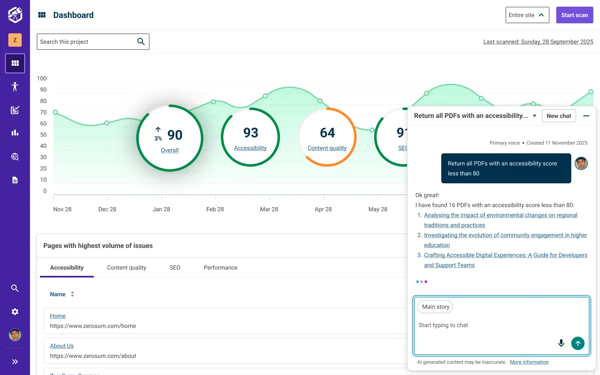Click the settings gear in sidebar
Image resolution: width=600 pixels, height=375 pixels.
click(15, 312)
